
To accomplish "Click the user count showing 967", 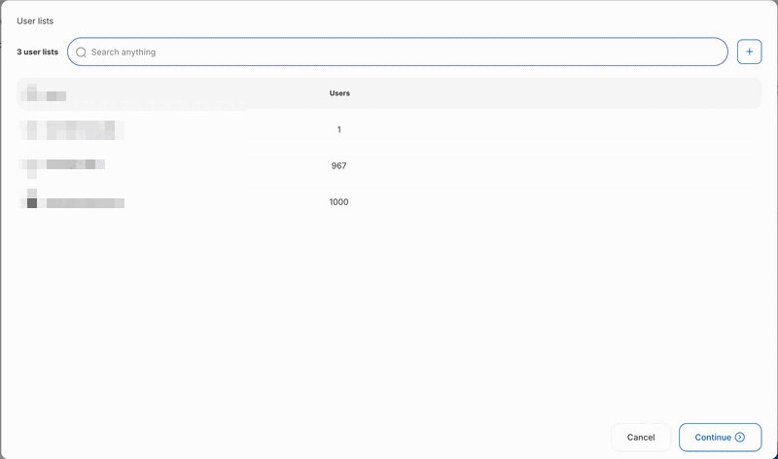I will click(x=338, y=166).
